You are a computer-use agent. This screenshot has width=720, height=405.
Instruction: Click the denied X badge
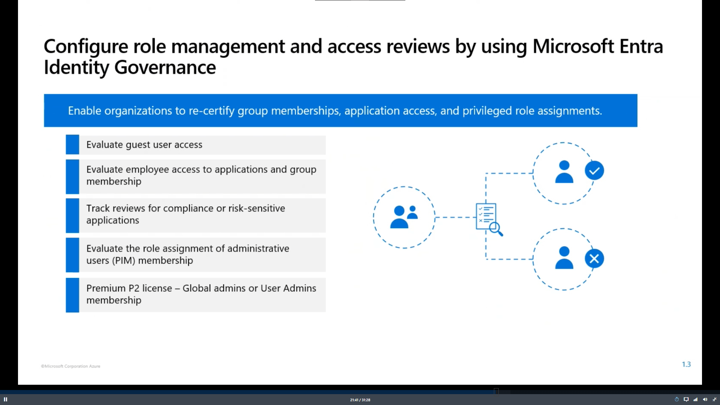594,258
